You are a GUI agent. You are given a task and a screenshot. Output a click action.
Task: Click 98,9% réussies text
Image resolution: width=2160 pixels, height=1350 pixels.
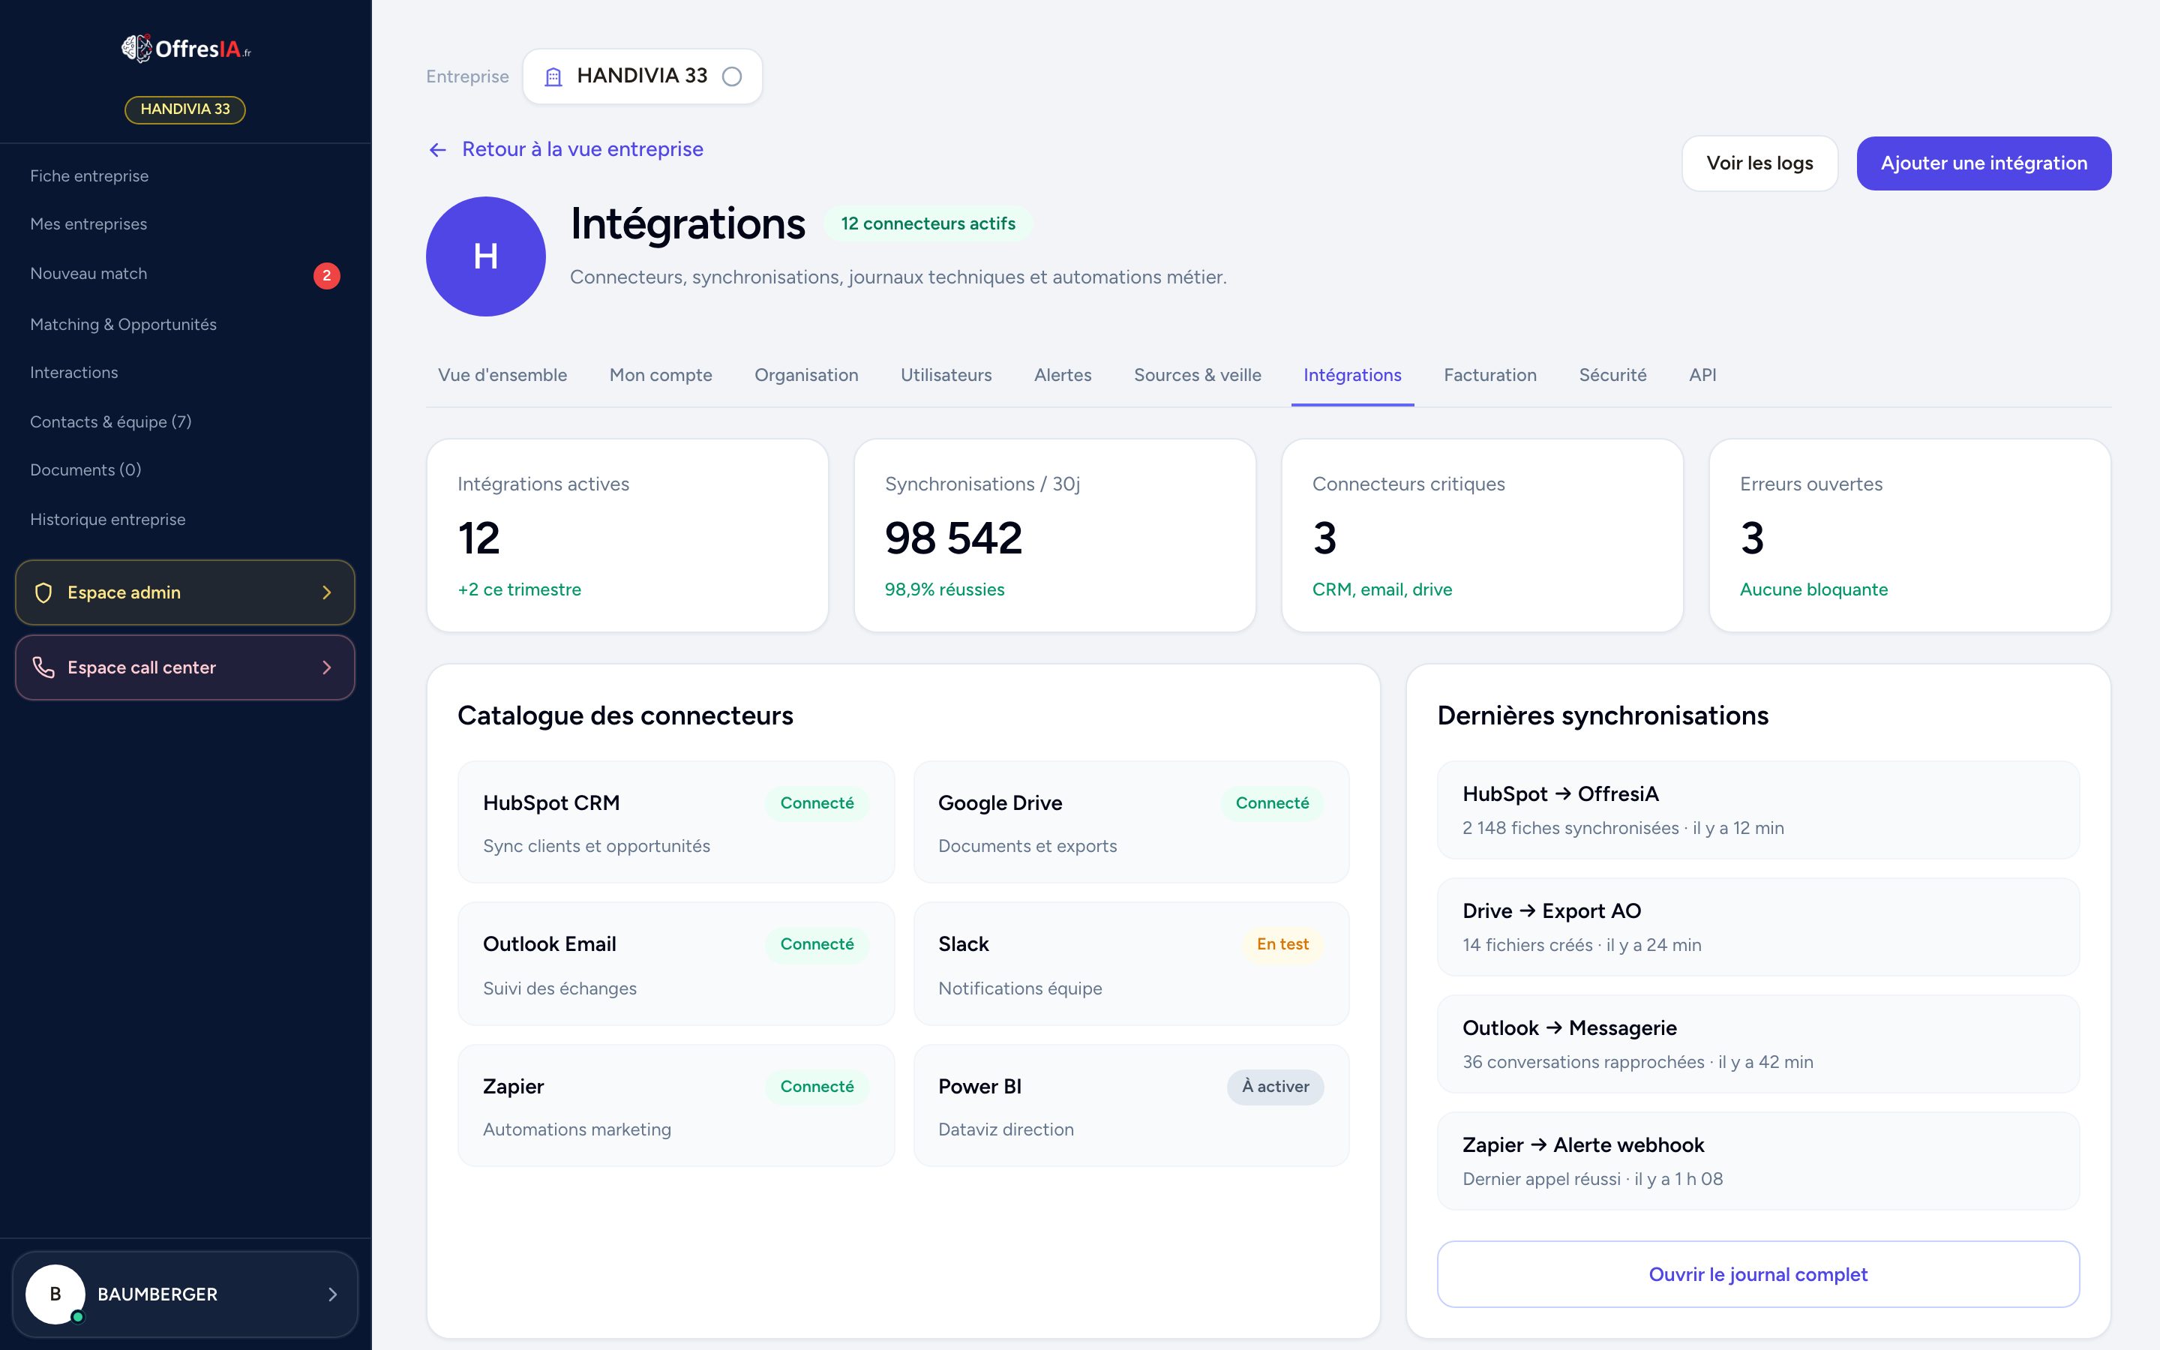[x=944, y=590]
